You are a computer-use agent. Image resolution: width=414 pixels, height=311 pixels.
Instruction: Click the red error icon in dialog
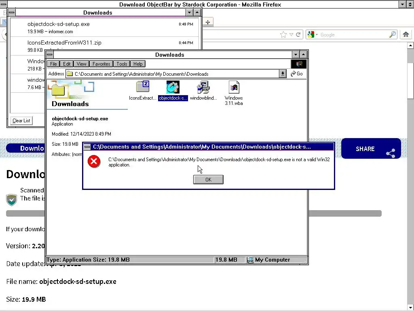pyautogui.click(x=94, y=162)
